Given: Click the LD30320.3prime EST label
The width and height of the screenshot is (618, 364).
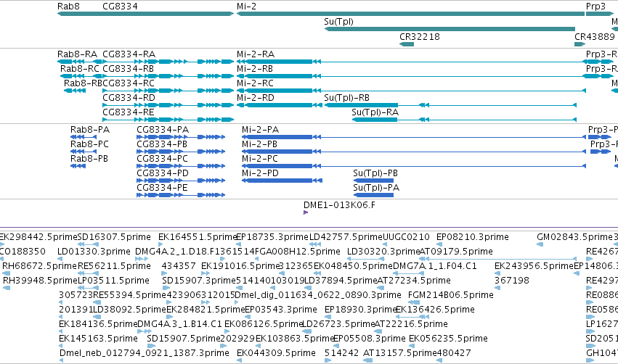Looking at the screenshot, I should pyautogui.click(x=383, y=252).
